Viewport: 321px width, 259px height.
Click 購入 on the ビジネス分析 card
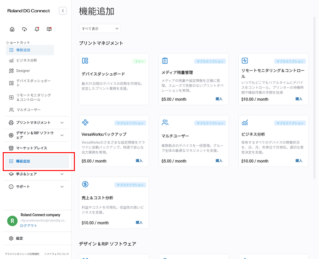point(298,161)
